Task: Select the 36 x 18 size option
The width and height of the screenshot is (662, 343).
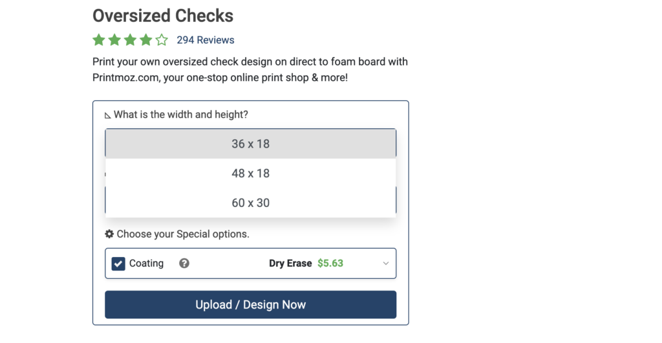Action: (x=250, y=144)
